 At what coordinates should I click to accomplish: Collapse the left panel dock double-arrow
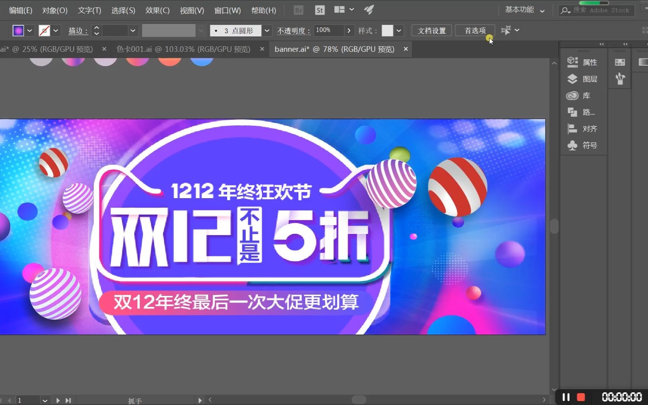(x=602, y=44)
